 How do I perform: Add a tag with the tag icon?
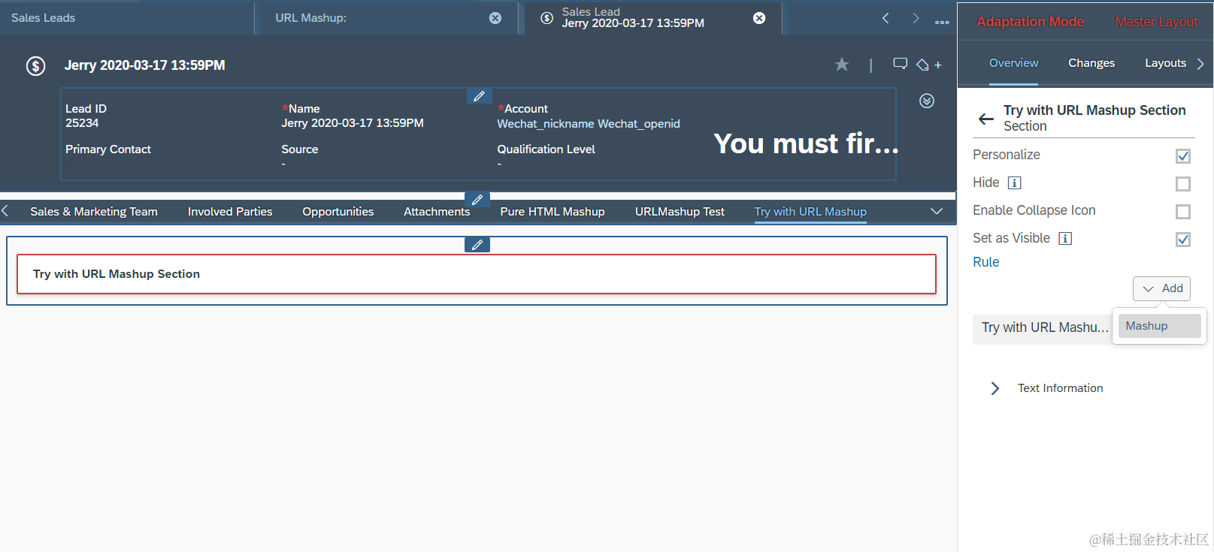click(x=929, y=65)
